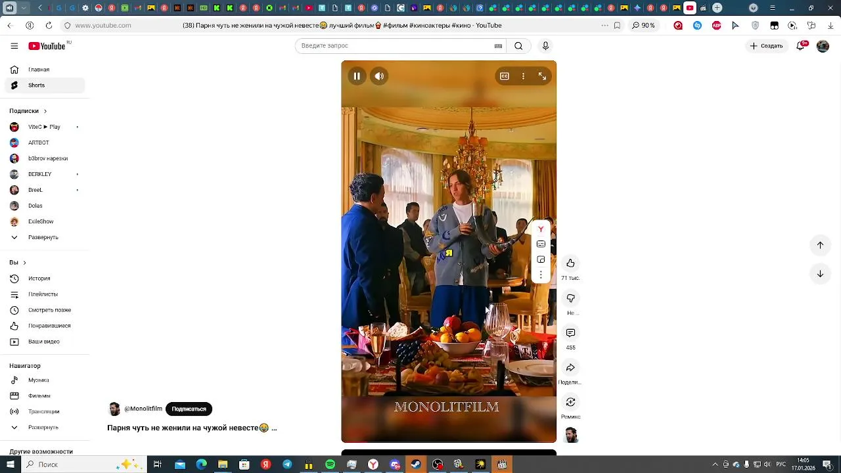Viewport: 841px width, 473px height.
Task: Click the Подписаться button
Action: point(189,409)
